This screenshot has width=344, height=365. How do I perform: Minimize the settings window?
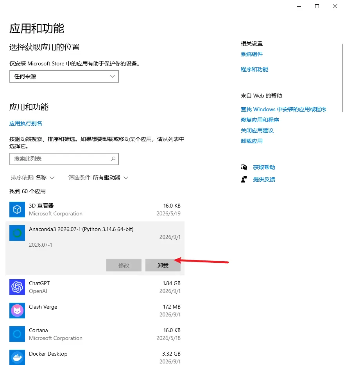[x=299, y=6]
